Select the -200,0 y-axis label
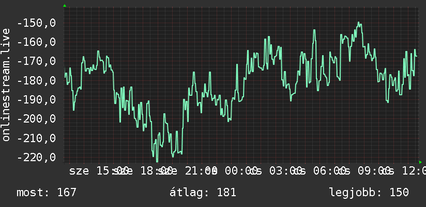Screen dimensions: 426x207 (x=36, y=119)
